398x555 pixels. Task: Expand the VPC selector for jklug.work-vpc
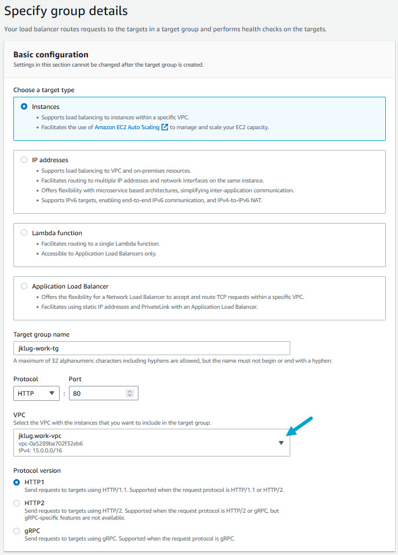pyautogui.click(x=282, y=443)
